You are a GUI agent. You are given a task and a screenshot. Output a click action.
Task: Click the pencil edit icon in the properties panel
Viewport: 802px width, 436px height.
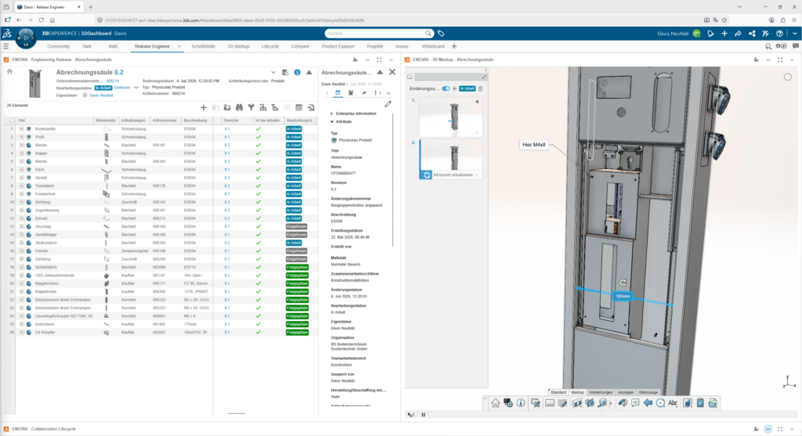pyautogui.click(x=388, y=104)
